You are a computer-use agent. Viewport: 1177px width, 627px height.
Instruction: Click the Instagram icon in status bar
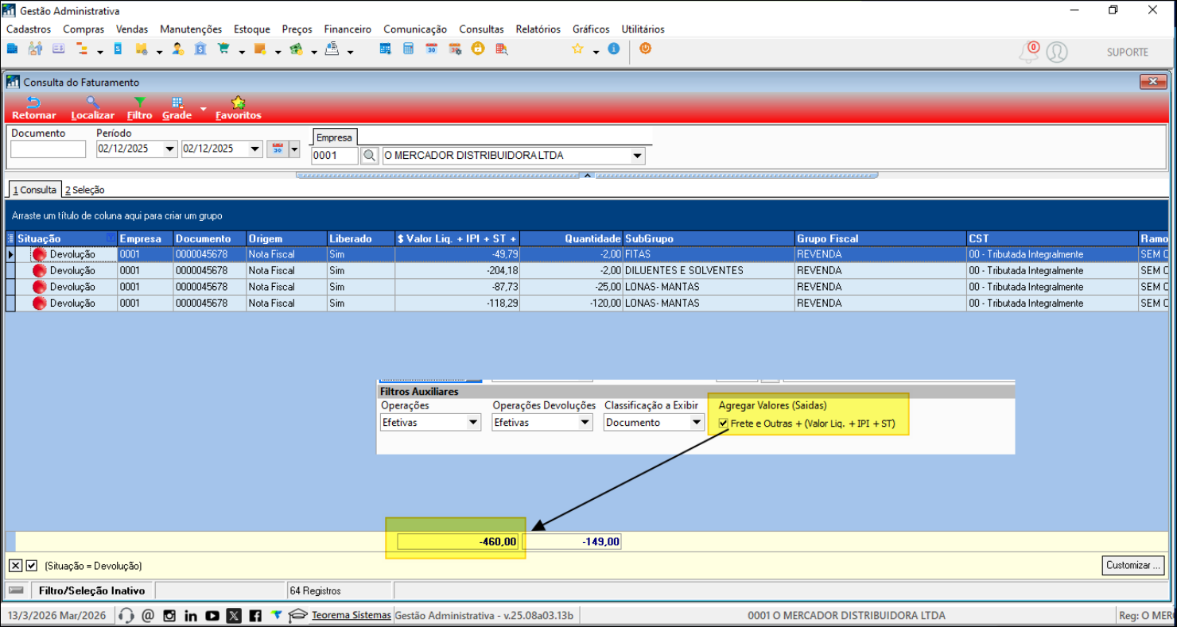coord(169,615)
